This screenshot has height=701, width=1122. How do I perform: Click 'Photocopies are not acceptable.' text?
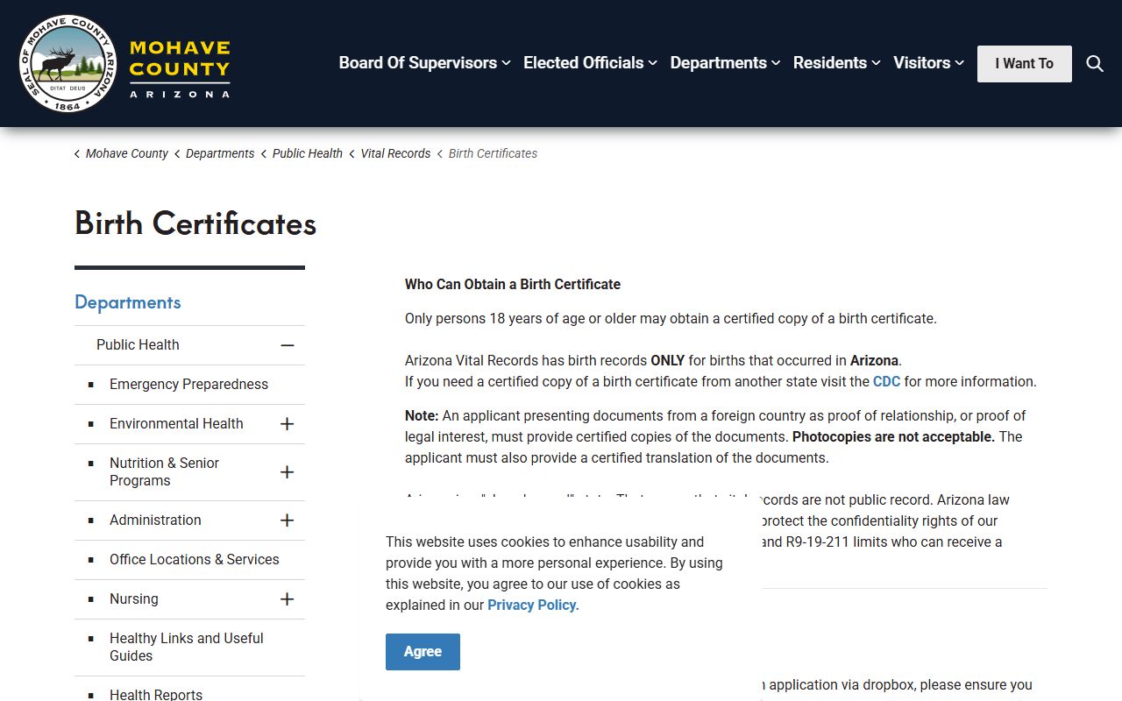click(893, 437)
